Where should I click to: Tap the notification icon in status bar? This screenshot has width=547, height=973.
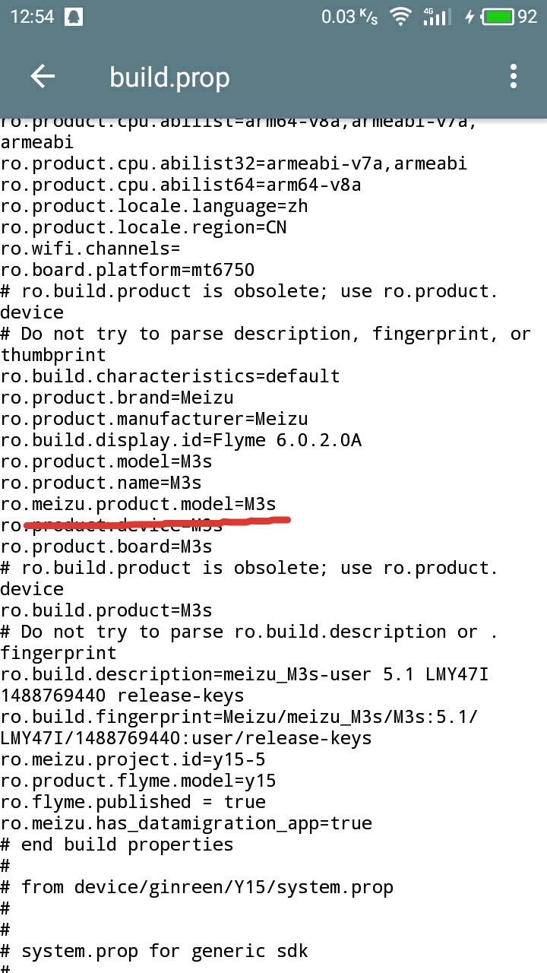(x=74, y=17)
